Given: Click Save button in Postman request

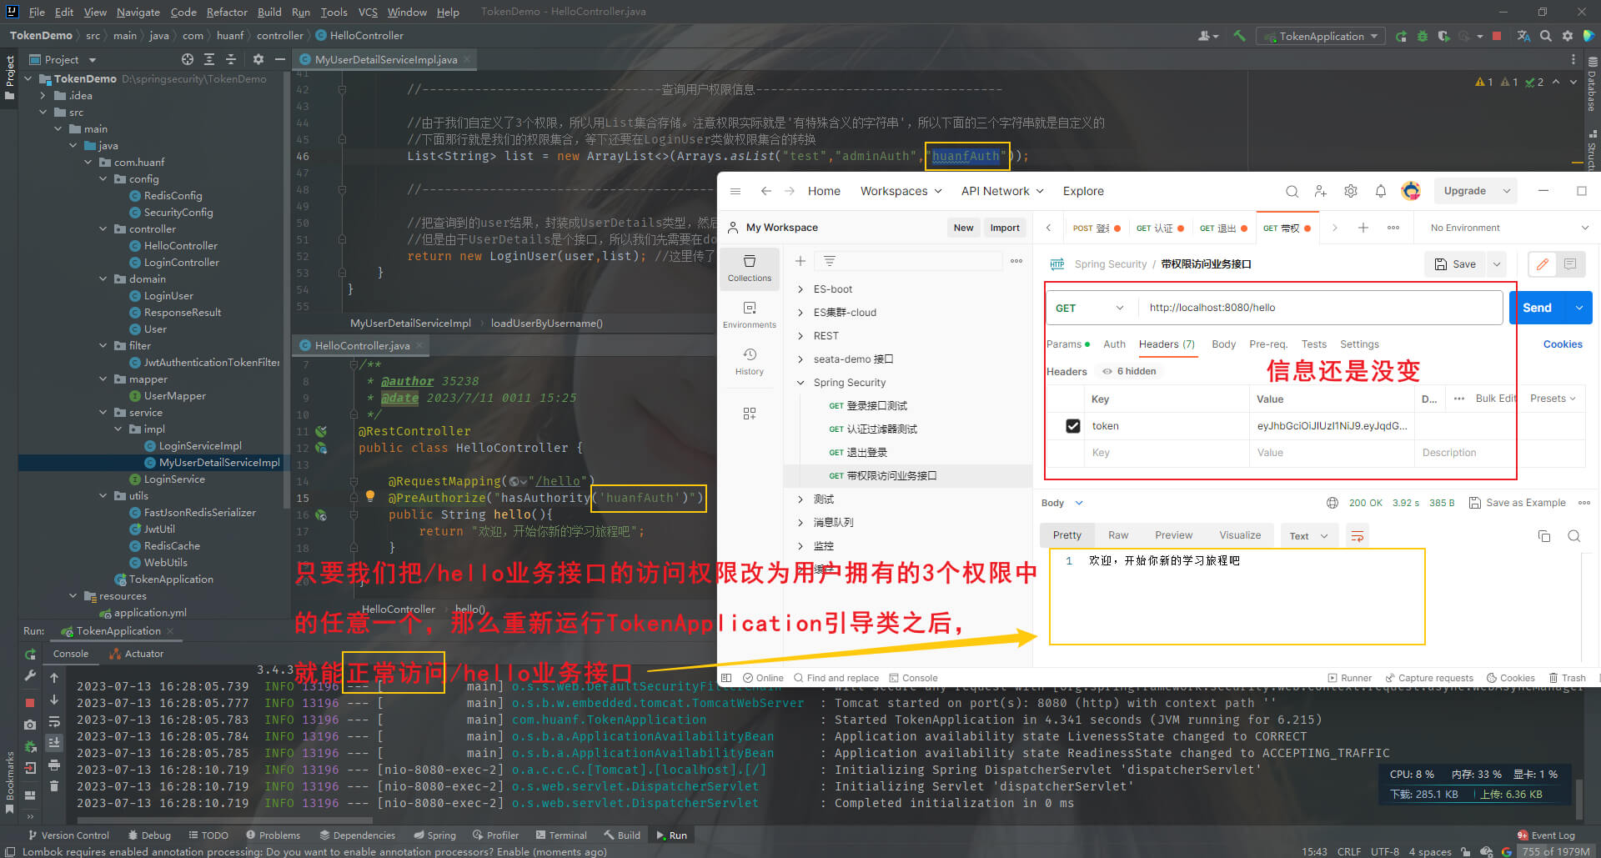Looking at the screenshot, I should click(1455, 264).
